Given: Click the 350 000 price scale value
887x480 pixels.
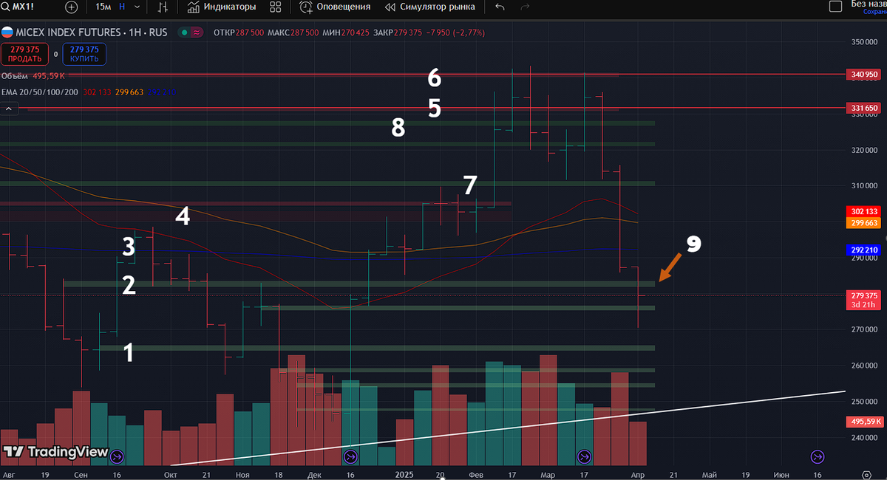Looking at the screenshot, I should [863, 42].
